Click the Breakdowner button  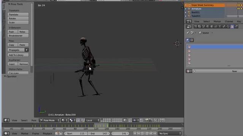(18, 36)
